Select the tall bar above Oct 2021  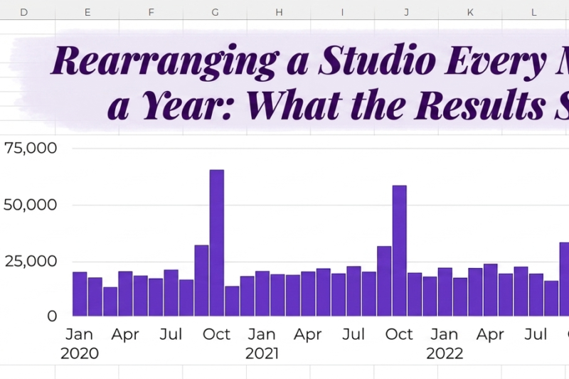(400, 250)
